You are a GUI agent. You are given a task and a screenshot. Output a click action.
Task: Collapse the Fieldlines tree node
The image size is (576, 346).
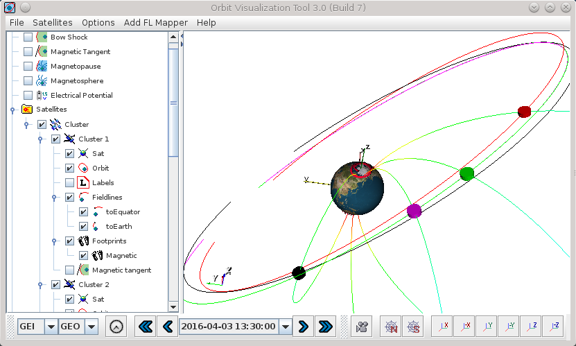coord(54,198)
